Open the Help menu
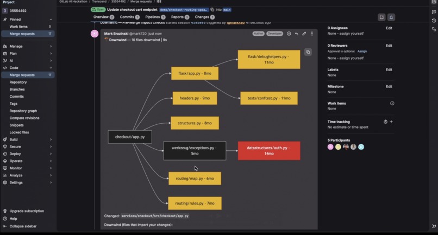Screen dimensions: 438x235 13,219
